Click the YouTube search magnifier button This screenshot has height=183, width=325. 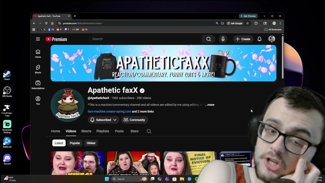tap(209, 39)
